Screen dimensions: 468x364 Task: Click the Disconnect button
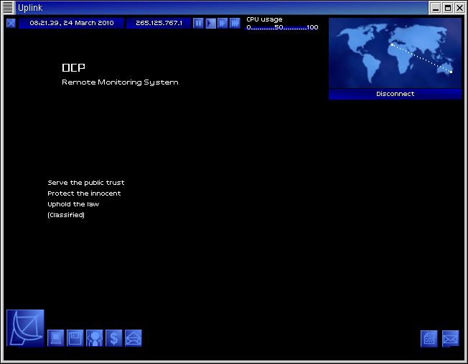coord(395,94)
